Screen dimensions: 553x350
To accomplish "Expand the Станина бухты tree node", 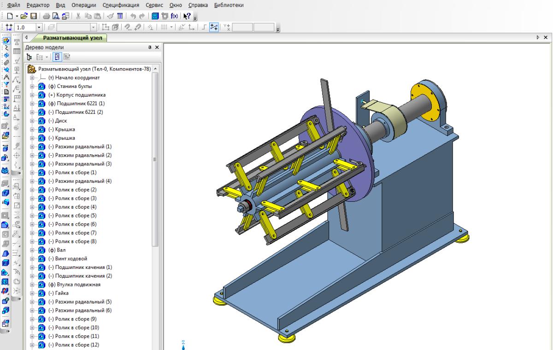I will [x=33, y=87].
